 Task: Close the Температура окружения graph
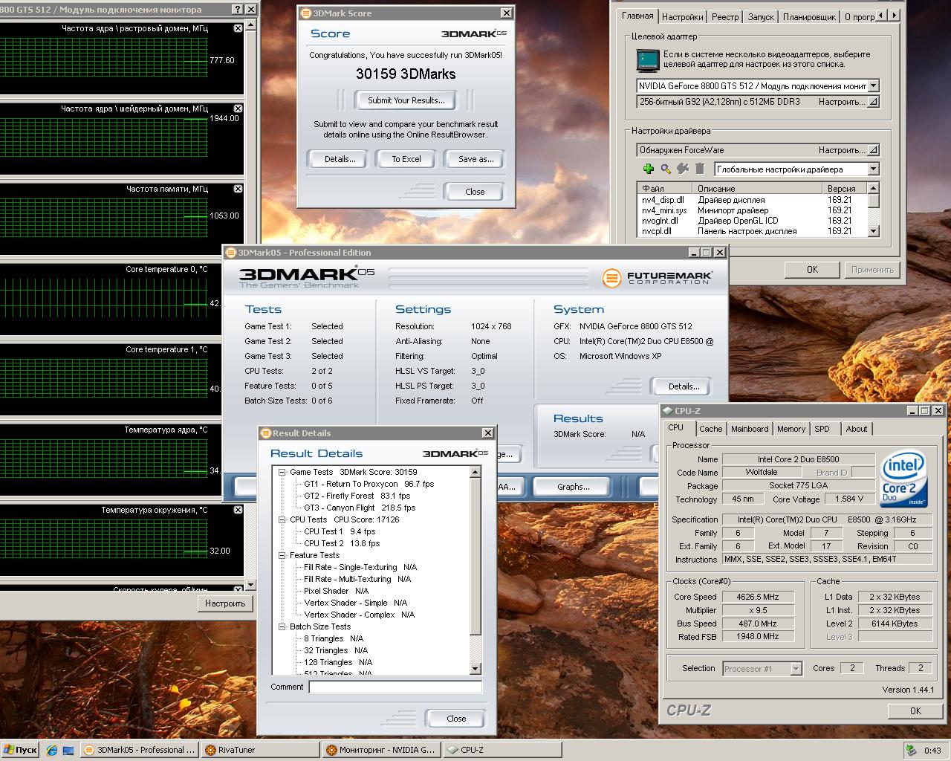[238, 510]
